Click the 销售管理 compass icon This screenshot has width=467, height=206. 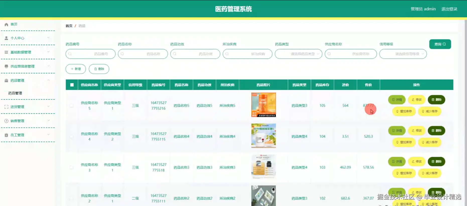[6, 121]
